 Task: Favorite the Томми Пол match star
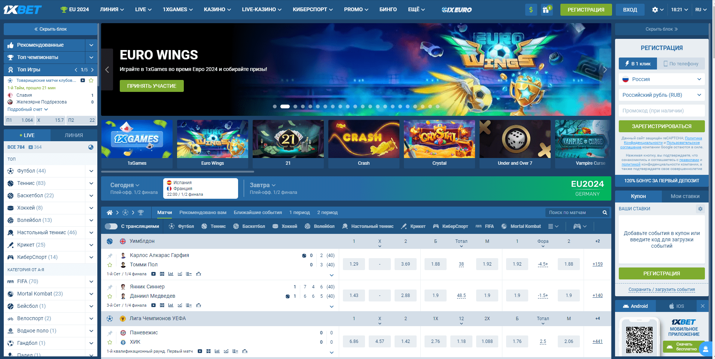point(110,265)
